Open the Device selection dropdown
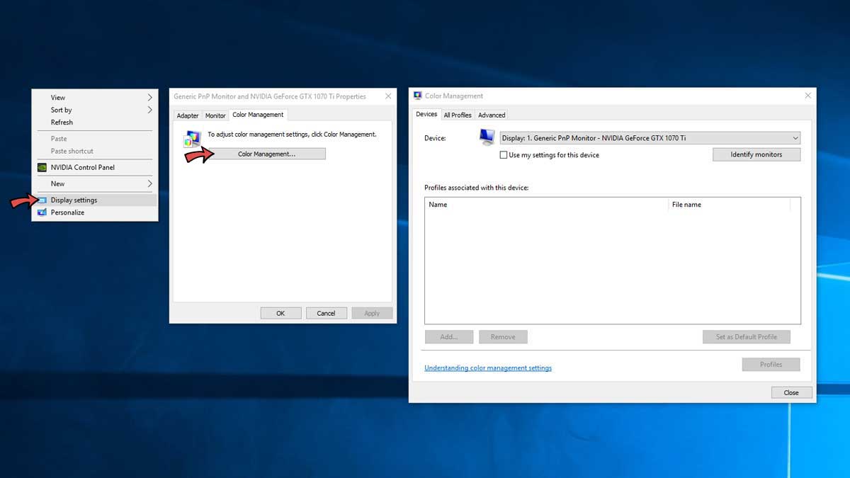850x478 pixels. coord(795,137)
